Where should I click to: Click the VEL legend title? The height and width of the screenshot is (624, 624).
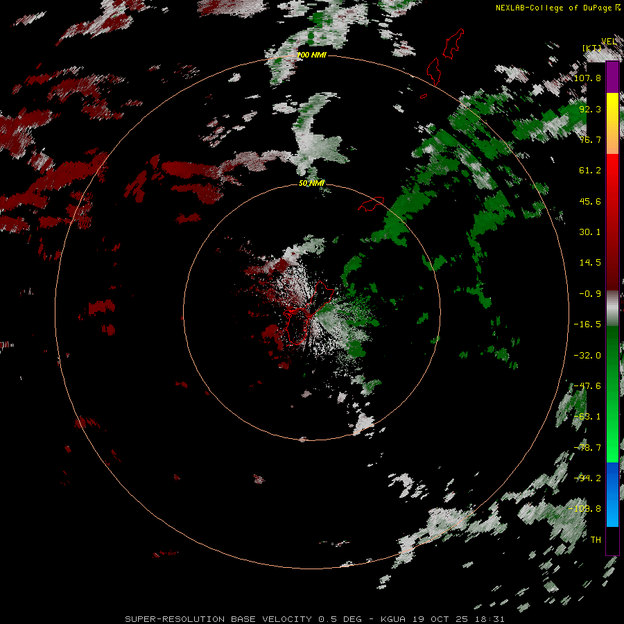point(609,42)
